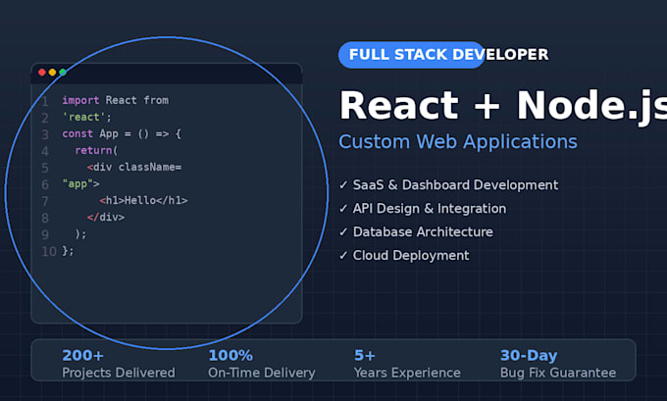The height and width of the screenshot is (401, 667).
Task: Click the 200+ statistic value
Action: [83, 355]
